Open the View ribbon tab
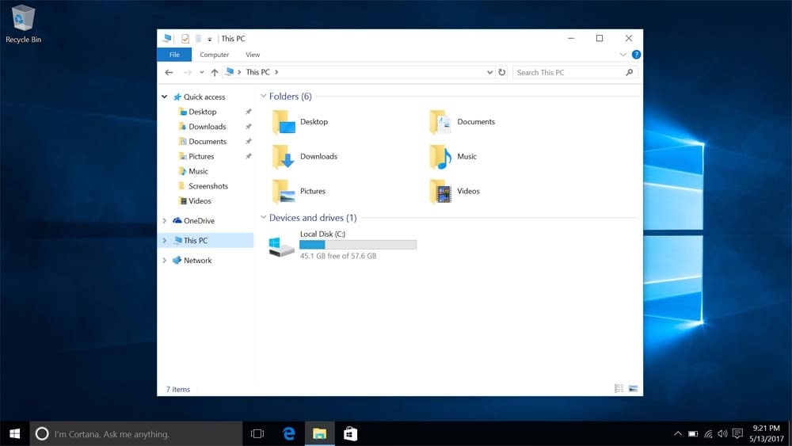Screen dimensions: 792x446 253,55
